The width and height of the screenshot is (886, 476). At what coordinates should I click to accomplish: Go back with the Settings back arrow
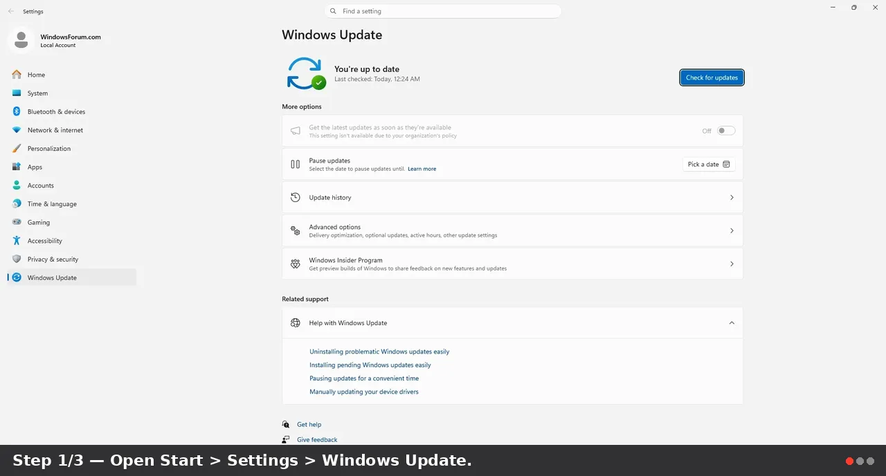coord(11,11)
